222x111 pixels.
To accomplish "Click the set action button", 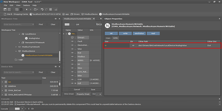I will pos(111,33).
